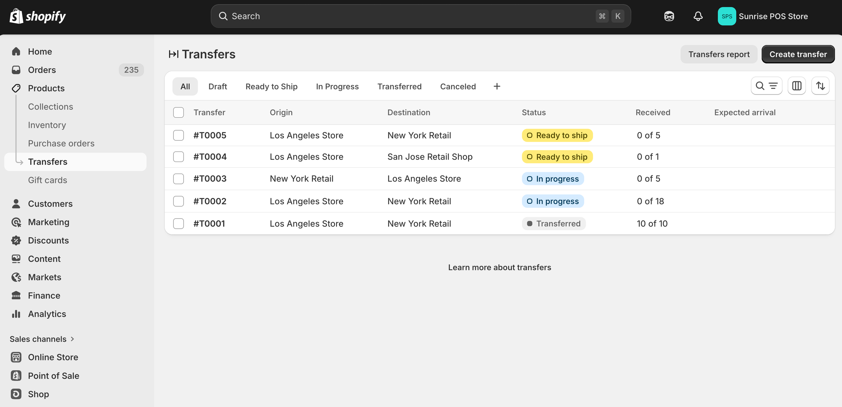
Task: Expand the Sales channels section
Action: (x=42, y=339)
